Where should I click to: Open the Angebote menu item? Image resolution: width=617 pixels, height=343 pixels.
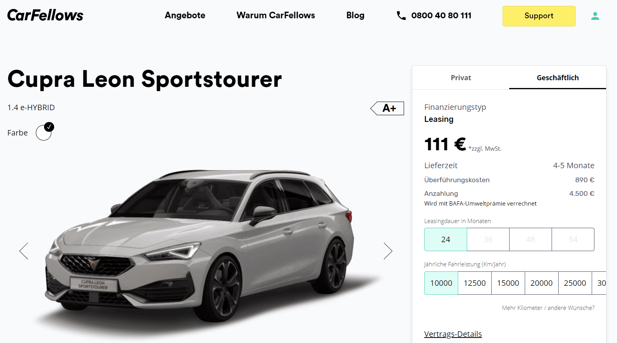[x=185, y=15]
